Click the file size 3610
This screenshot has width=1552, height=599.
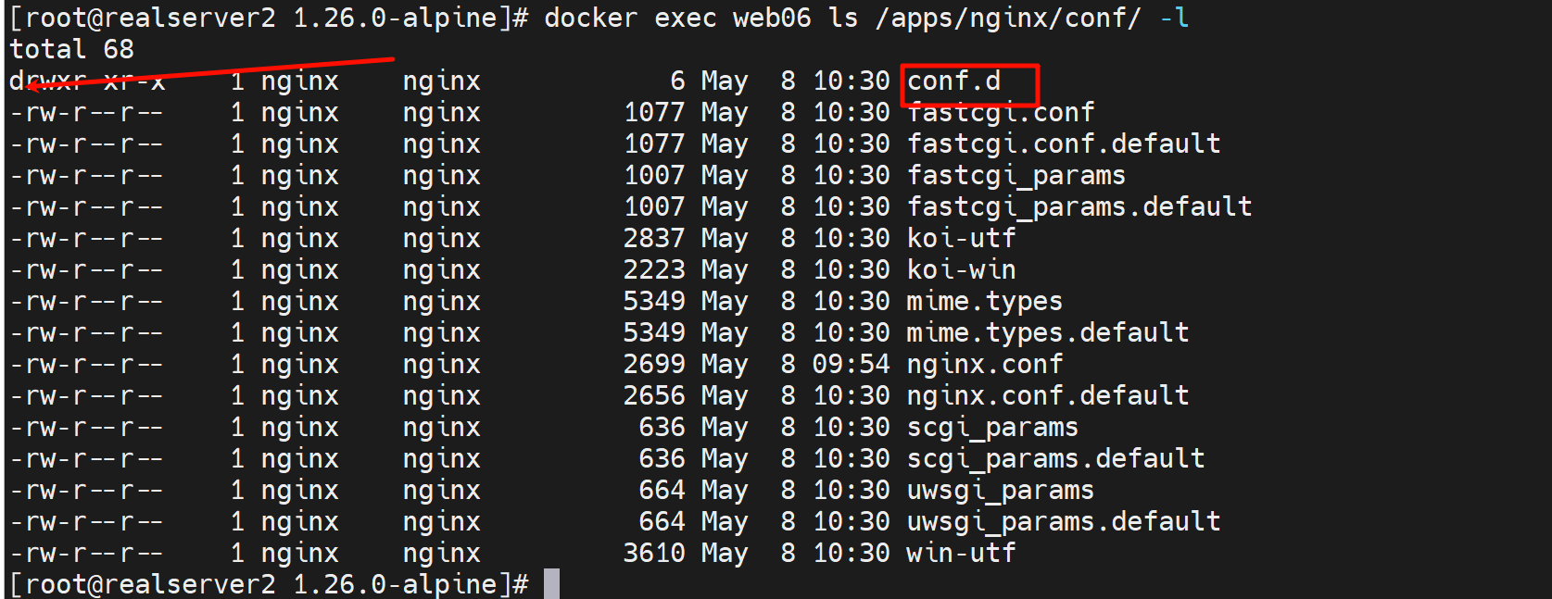654,554
